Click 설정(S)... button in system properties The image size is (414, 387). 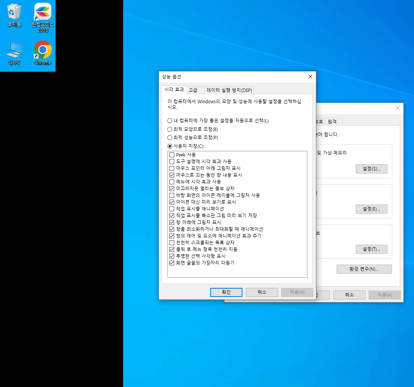(372, 169)
